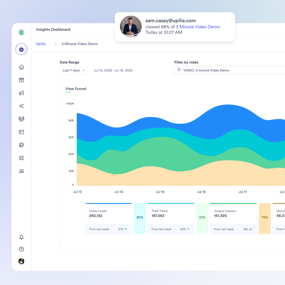Click the 79% conversion block

pyautogui.click(x=265, y=218)
